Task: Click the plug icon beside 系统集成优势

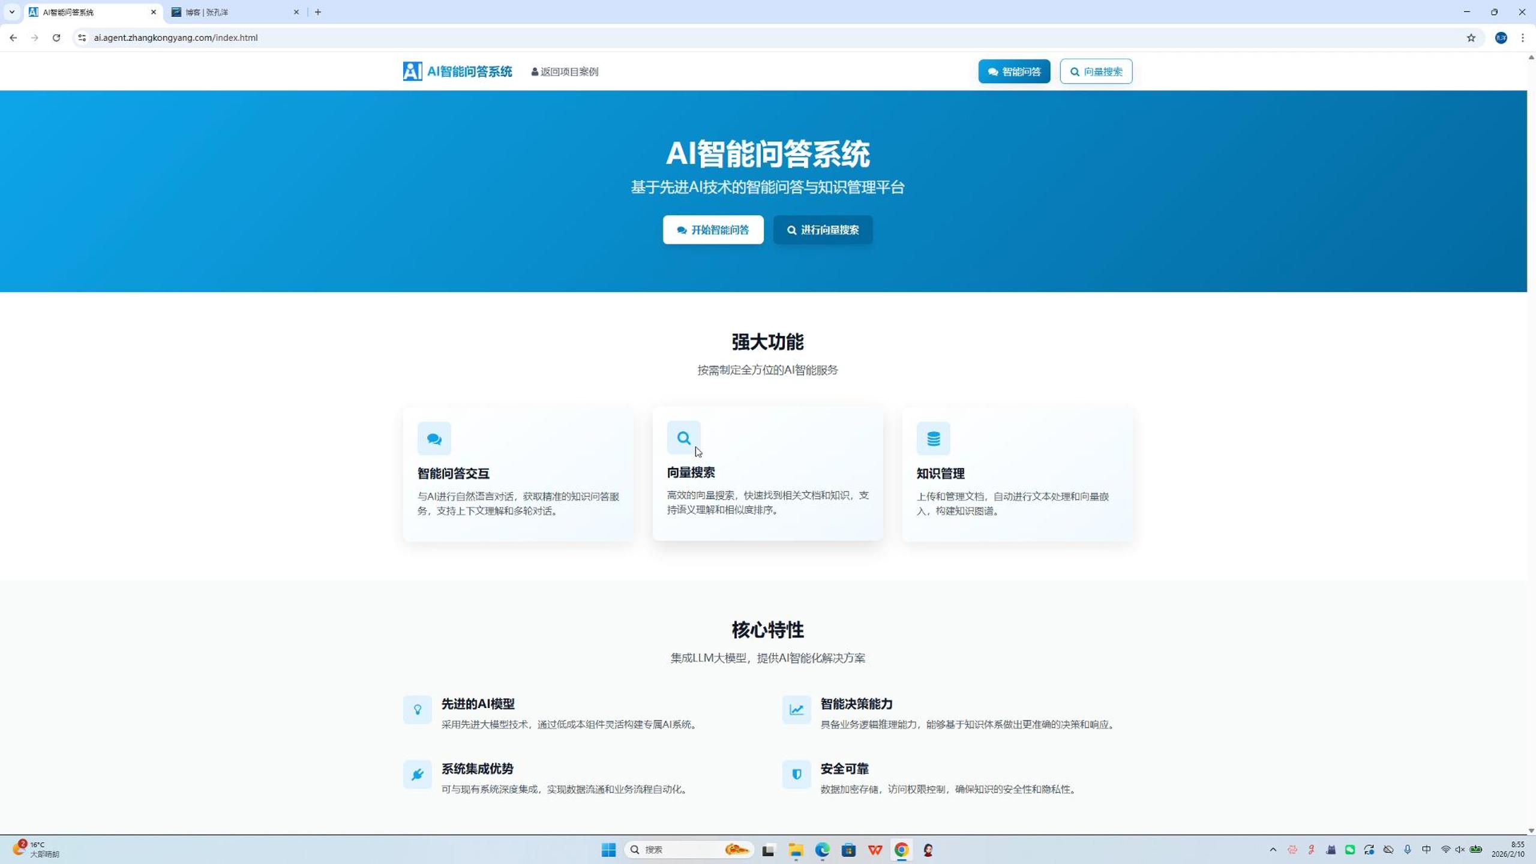Action: 418,775
